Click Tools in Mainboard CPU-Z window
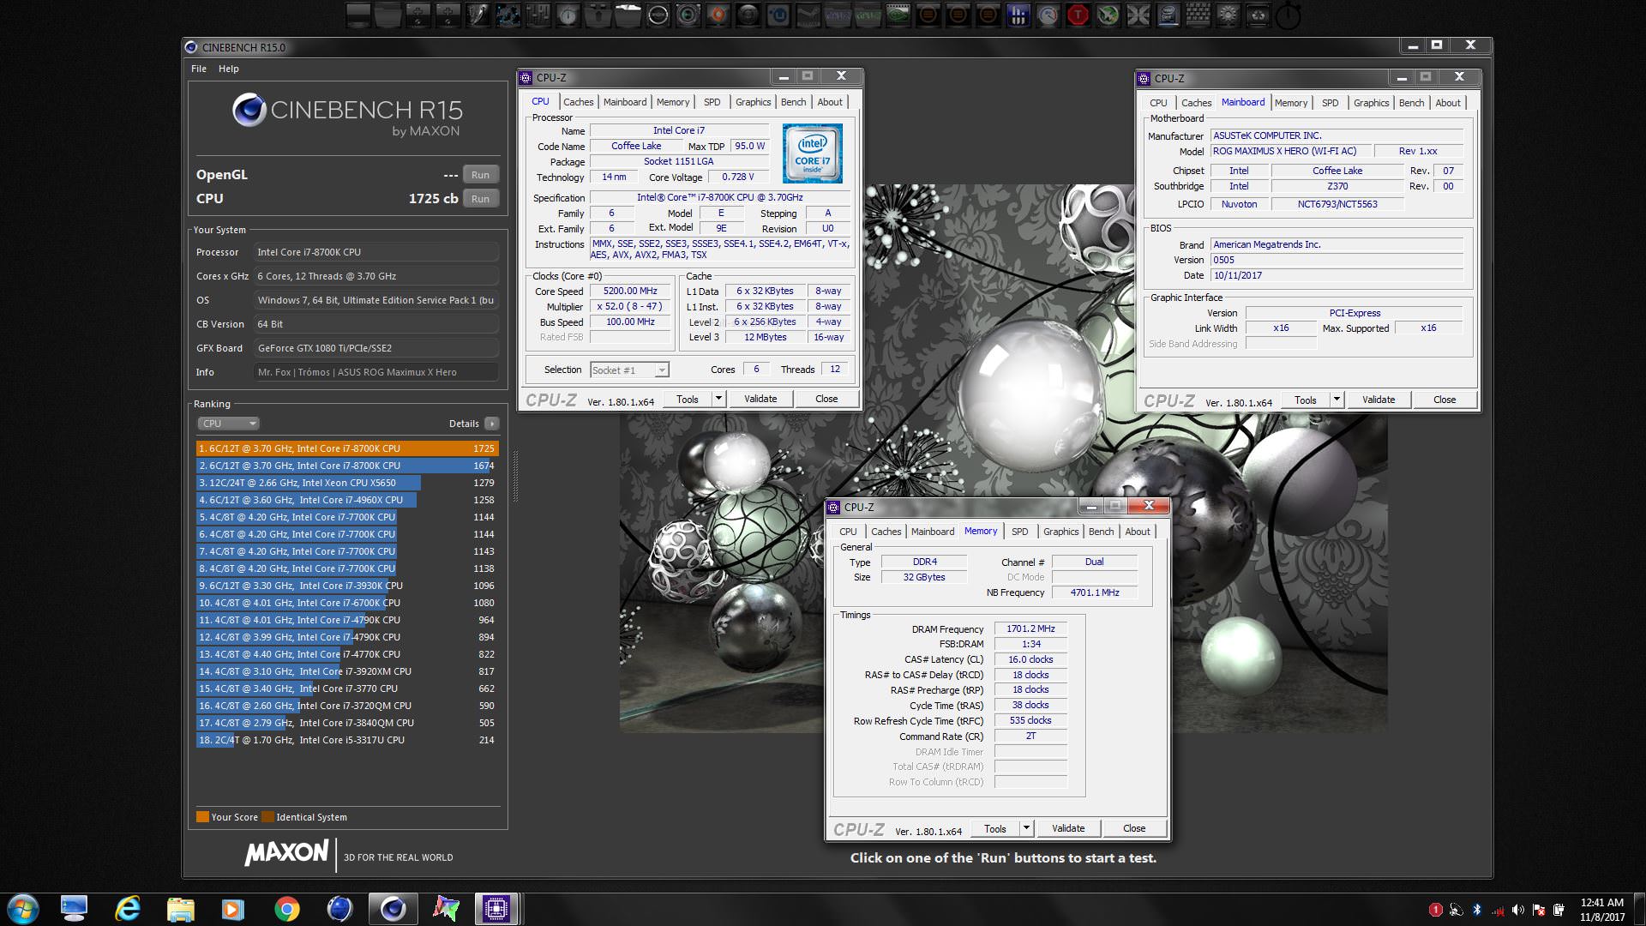1646x926 pixels. 1306,400
